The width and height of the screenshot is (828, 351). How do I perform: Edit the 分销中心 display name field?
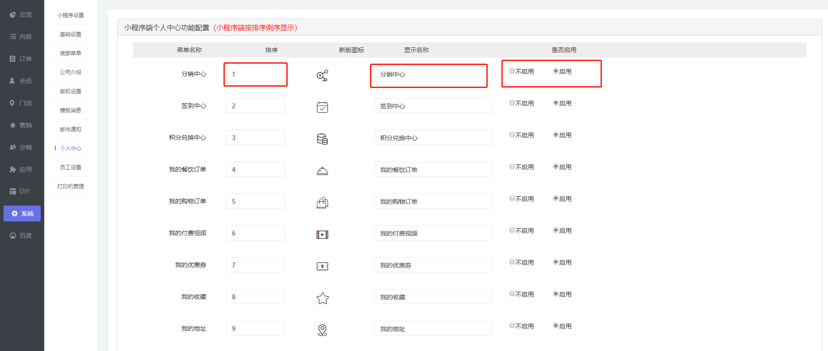click(x=433, y=74)
